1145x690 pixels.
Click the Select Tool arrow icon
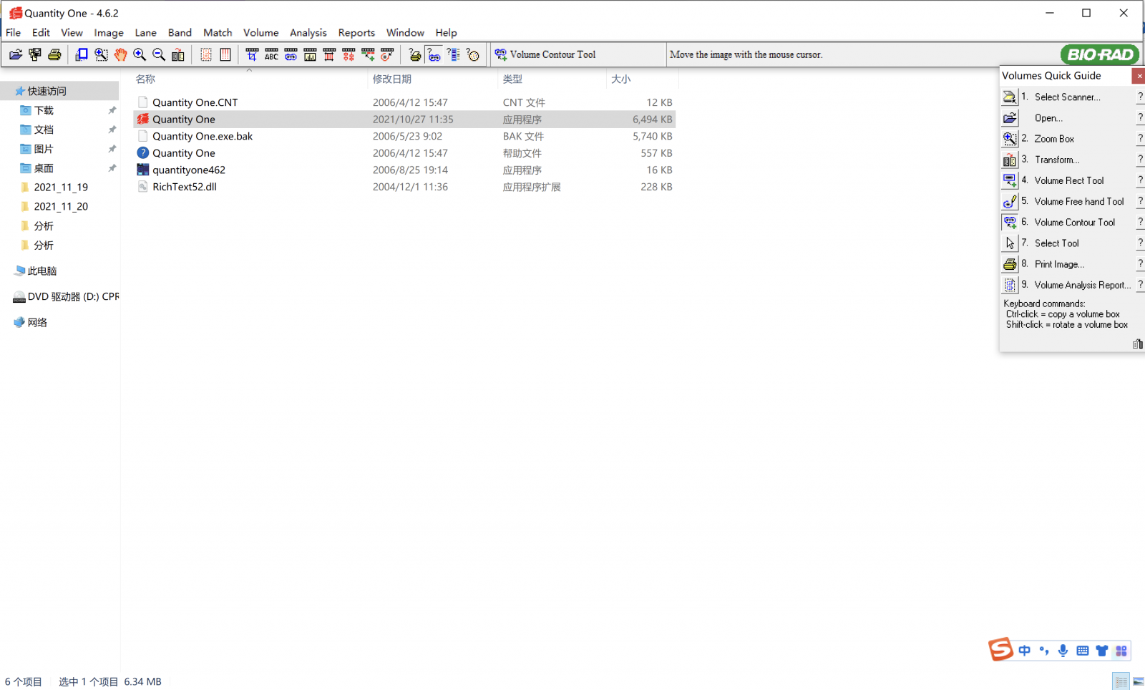1010,243
